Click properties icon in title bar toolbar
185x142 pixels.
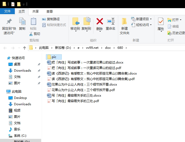tap(13, 4)
